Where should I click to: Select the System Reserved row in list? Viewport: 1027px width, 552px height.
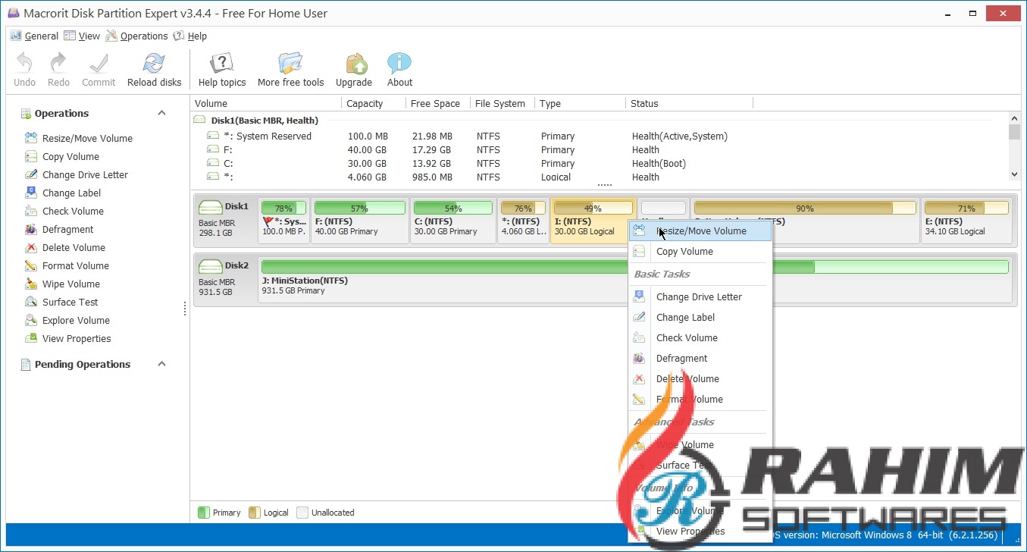tap(599, 136)
